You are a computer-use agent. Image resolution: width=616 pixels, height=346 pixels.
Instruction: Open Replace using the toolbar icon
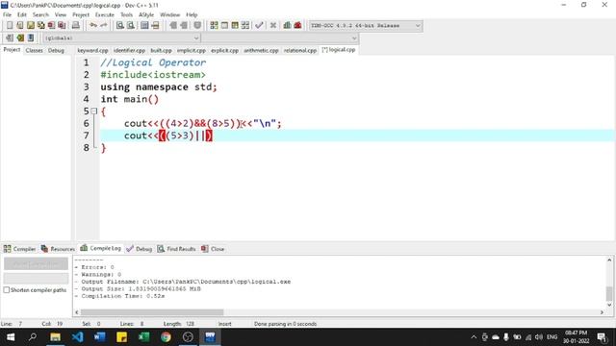point(131,26)
